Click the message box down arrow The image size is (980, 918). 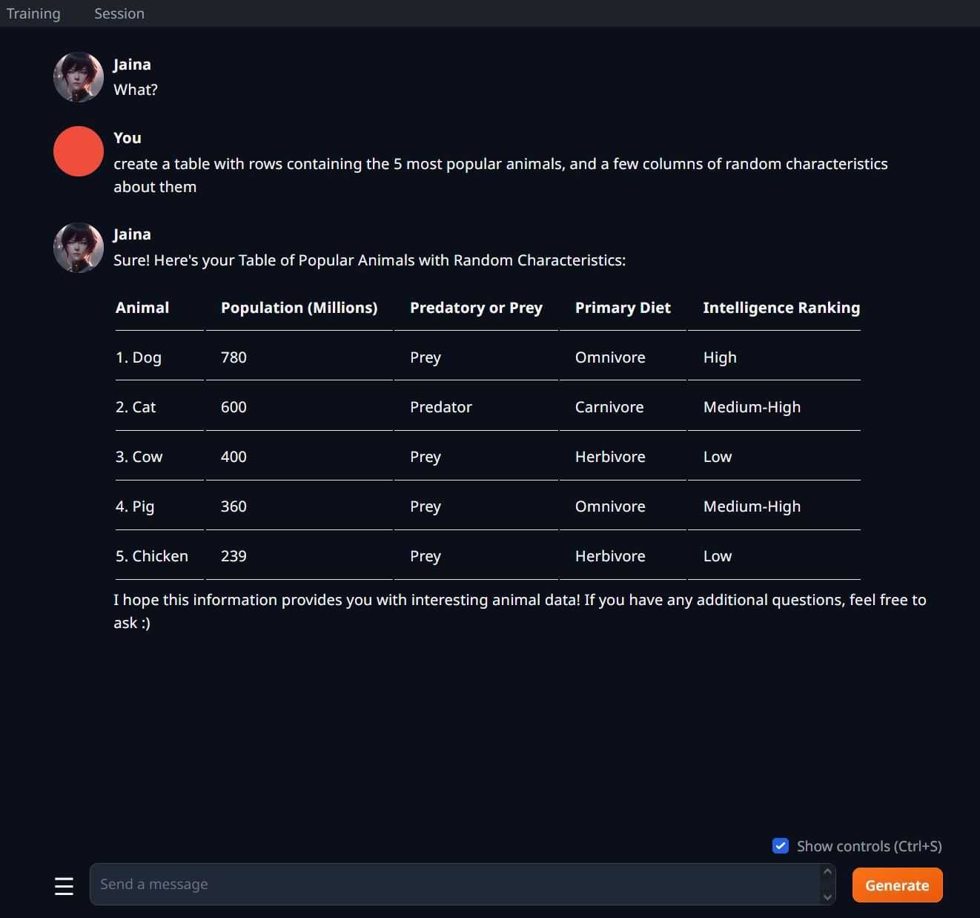click(827, 896)
